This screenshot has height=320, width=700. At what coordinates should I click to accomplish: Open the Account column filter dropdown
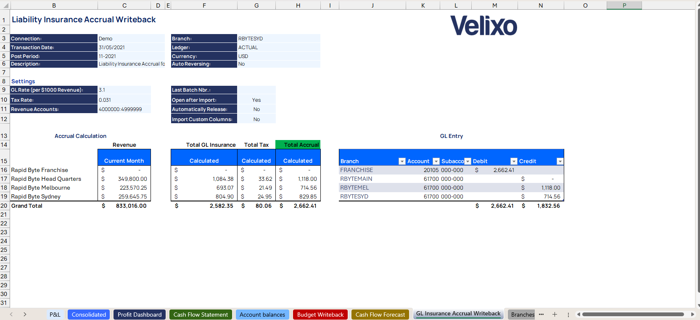click(436, 161)
